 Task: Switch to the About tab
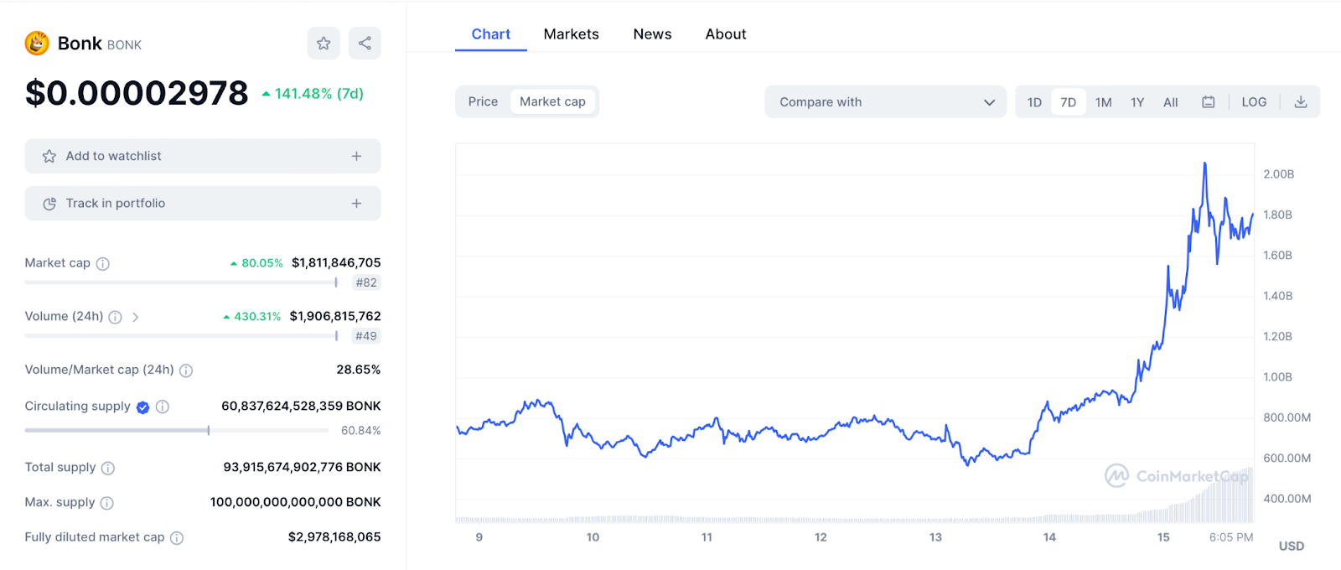726,34
